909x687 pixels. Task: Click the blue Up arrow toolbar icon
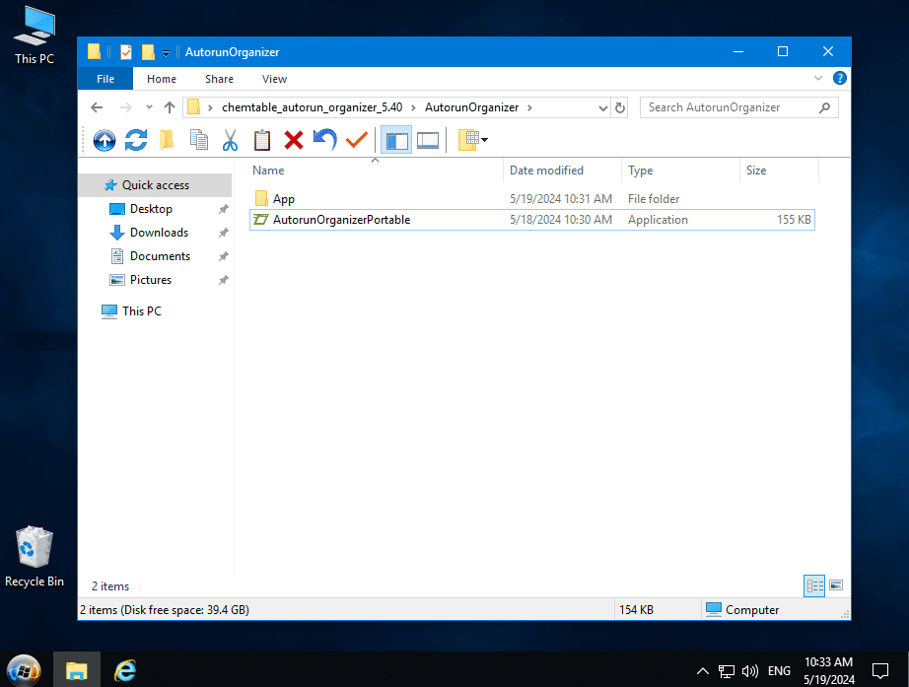[x=105, y=140]
